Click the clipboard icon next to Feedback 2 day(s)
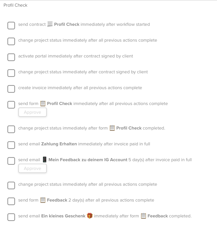 [x=43, y=200]
